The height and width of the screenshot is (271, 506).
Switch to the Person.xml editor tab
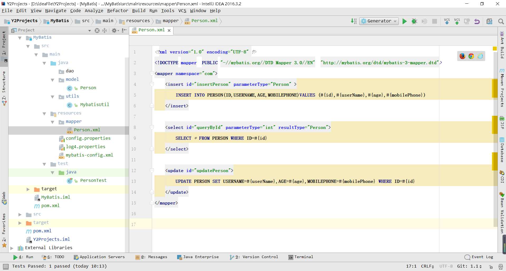pos(151,30)
